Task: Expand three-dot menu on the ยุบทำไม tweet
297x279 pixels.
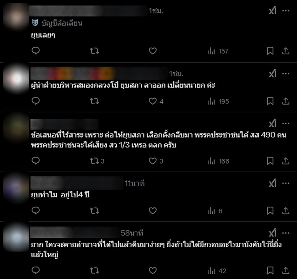Action: tap(285, 183)
